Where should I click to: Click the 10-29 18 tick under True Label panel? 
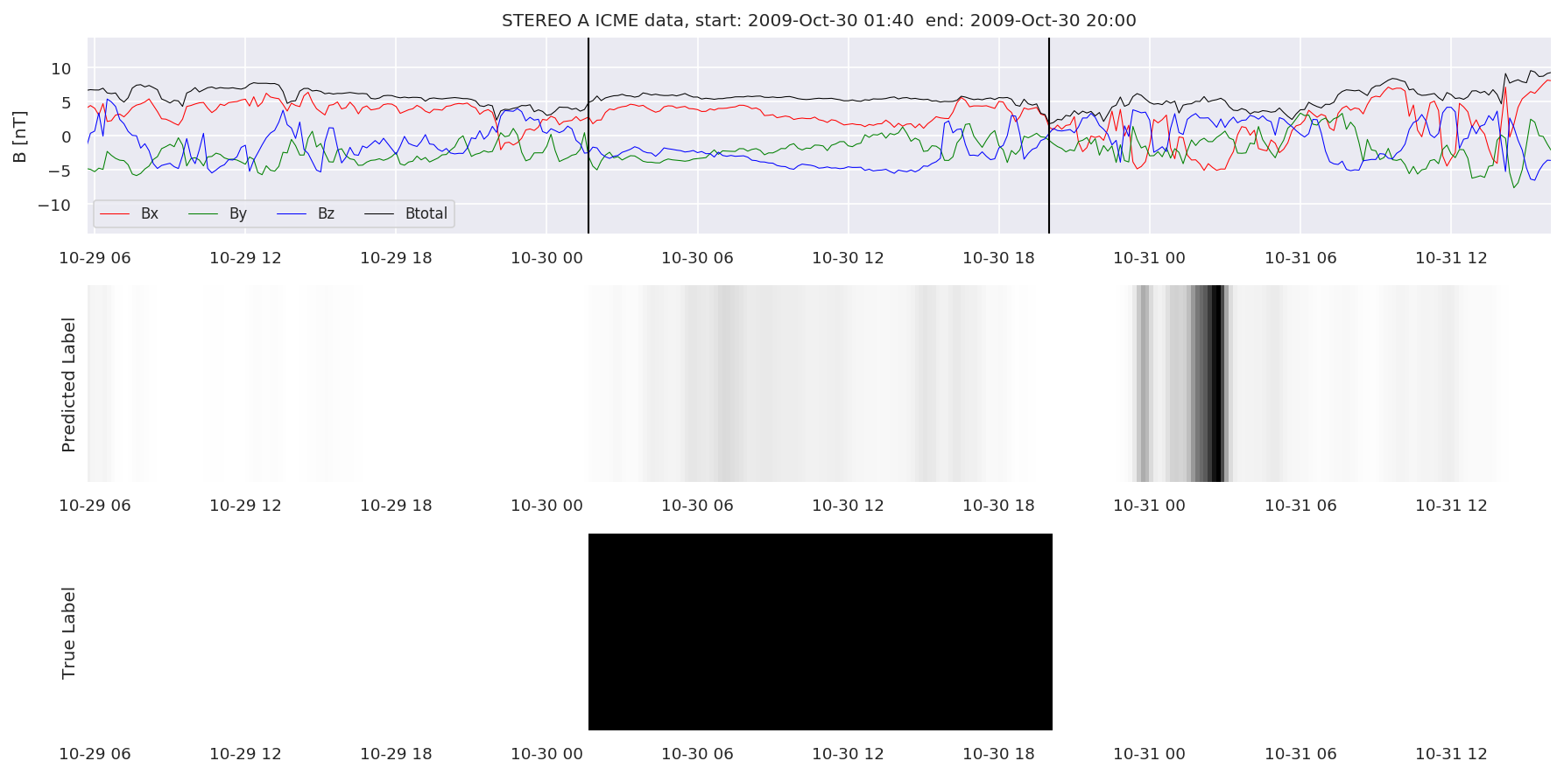396,754
